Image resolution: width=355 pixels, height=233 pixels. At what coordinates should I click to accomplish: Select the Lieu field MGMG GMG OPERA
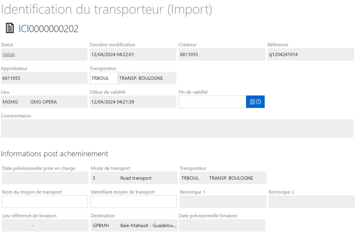tap(44, 102)
